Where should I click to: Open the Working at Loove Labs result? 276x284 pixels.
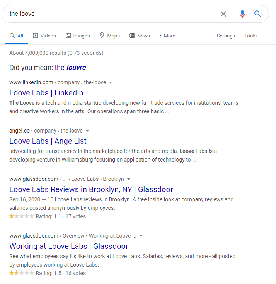[69, 246]
